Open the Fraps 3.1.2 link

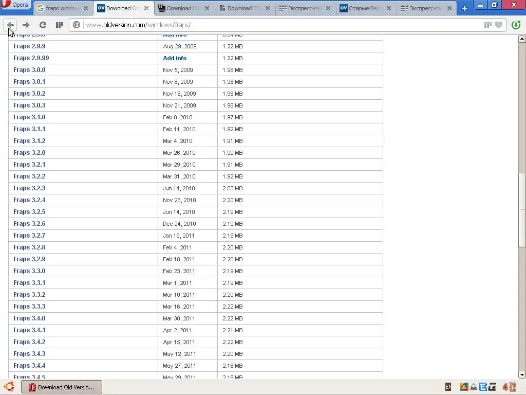coord(29,141)
